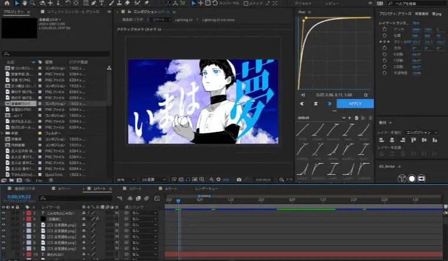Click Flow blue right chevron icon
448x261 pixels.
(329, 104)
